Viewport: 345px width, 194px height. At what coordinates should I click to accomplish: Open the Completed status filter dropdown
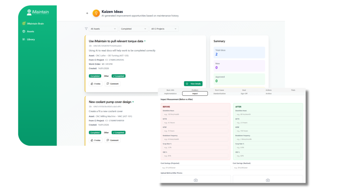point(134,29)
